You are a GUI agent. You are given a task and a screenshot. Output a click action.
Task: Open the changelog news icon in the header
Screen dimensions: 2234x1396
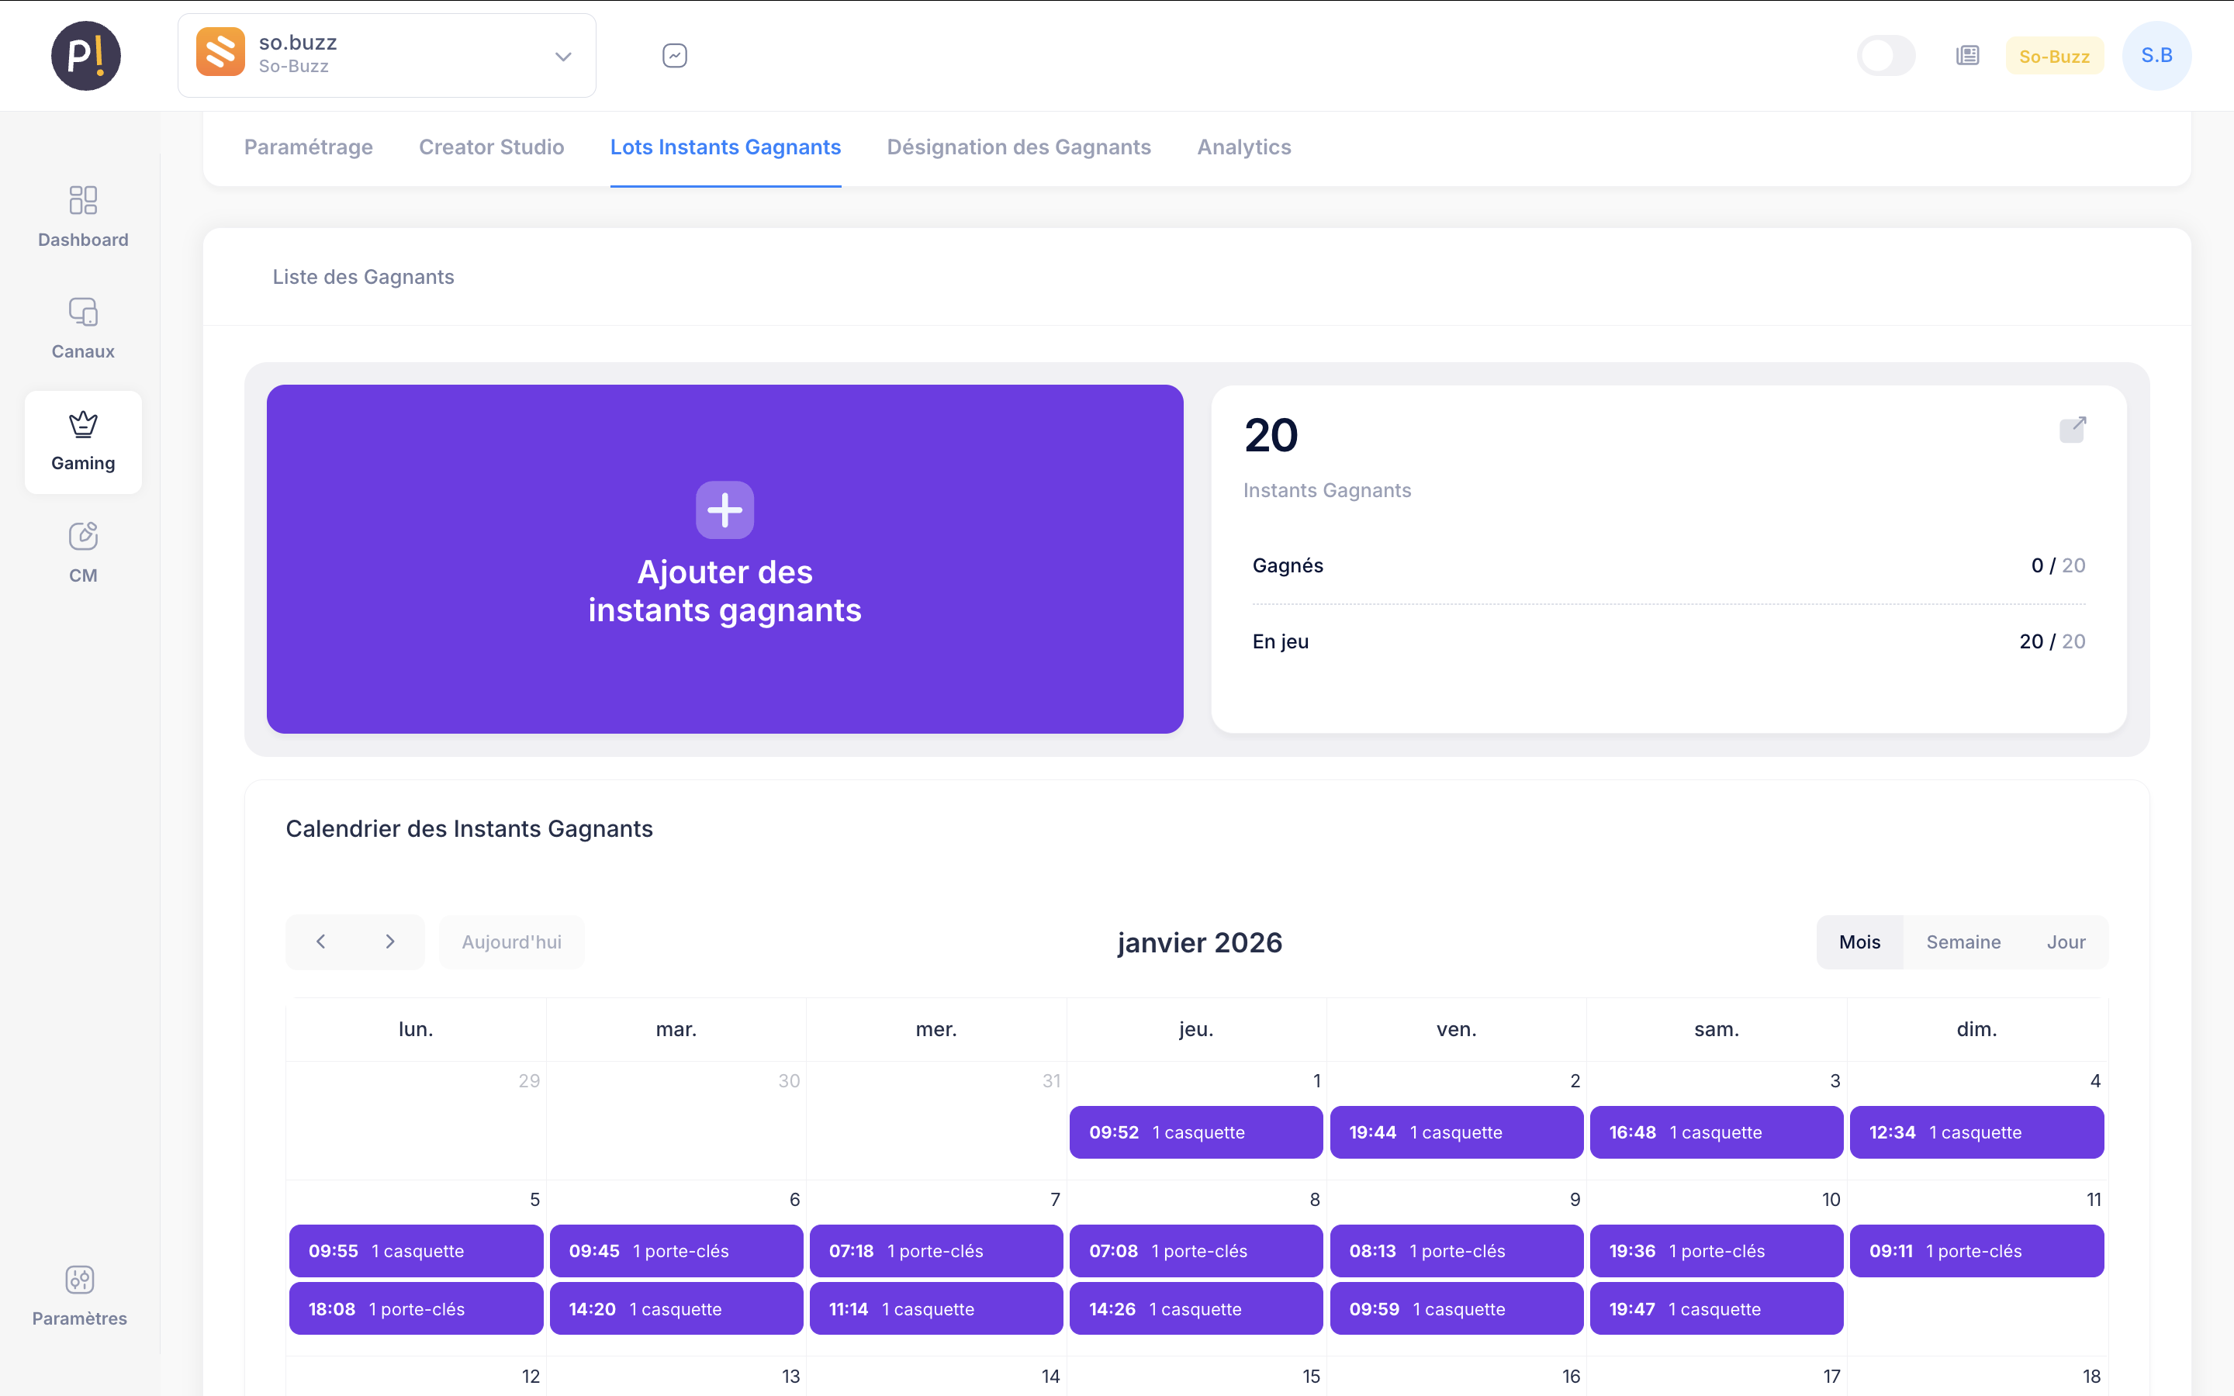tap(1968, 55)
